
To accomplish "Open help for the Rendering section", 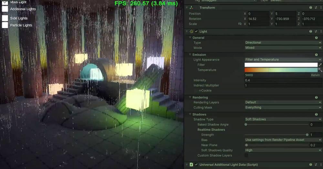I will pyautogui.click(x=317, y=98).
